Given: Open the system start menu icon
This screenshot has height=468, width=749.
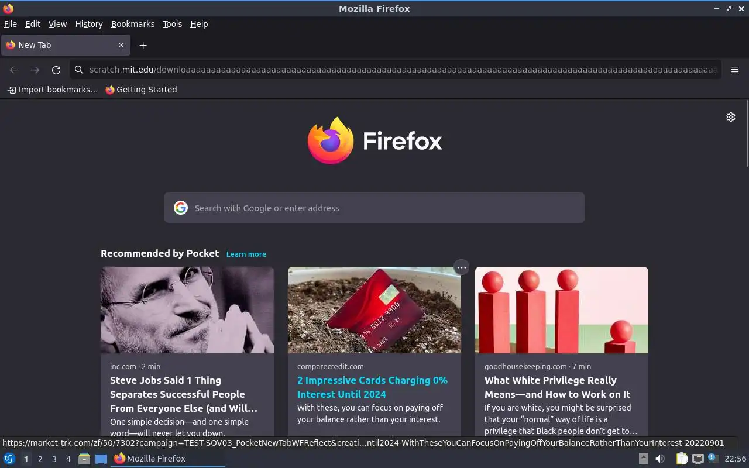Looking at the screenshot, I should click(9, 459).
